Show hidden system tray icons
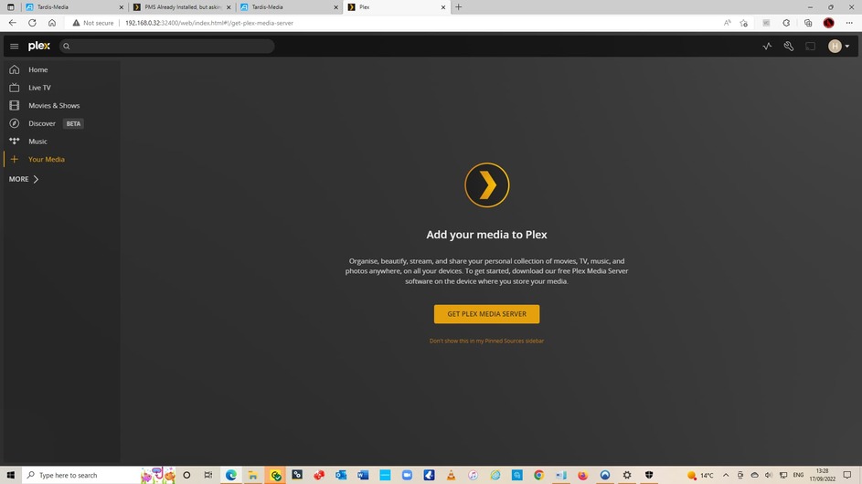Viewport: 862px width, 484px height. (x=726, y=475)
